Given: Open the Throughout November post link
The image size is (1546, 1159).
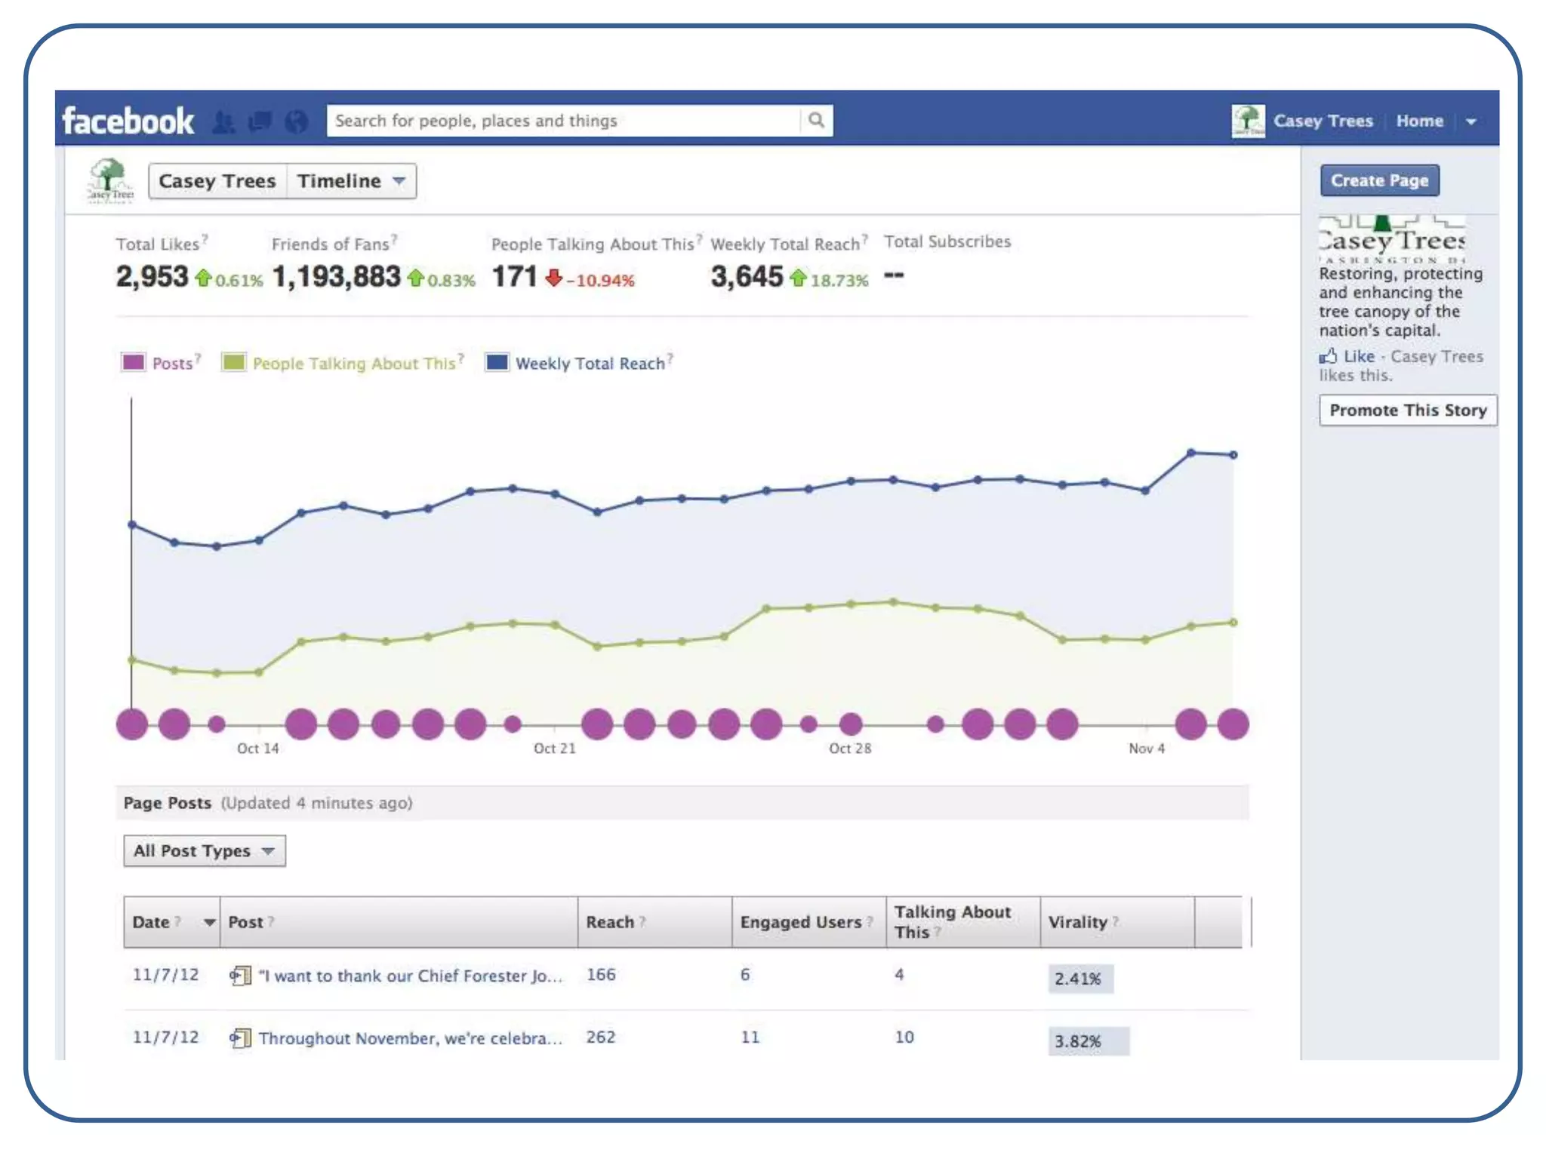Looking at the screenshot, I should 410,1038.
